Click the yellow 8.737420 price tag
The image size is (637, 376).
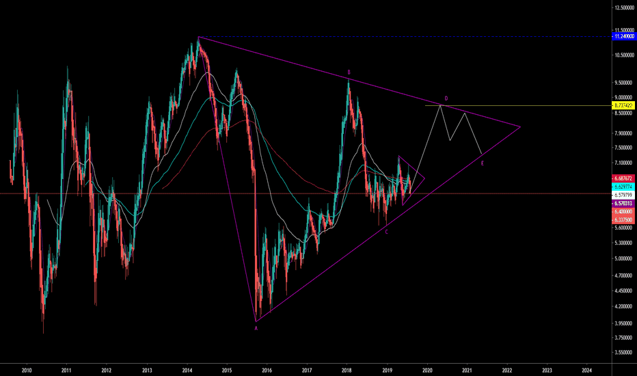click(623, 105)
